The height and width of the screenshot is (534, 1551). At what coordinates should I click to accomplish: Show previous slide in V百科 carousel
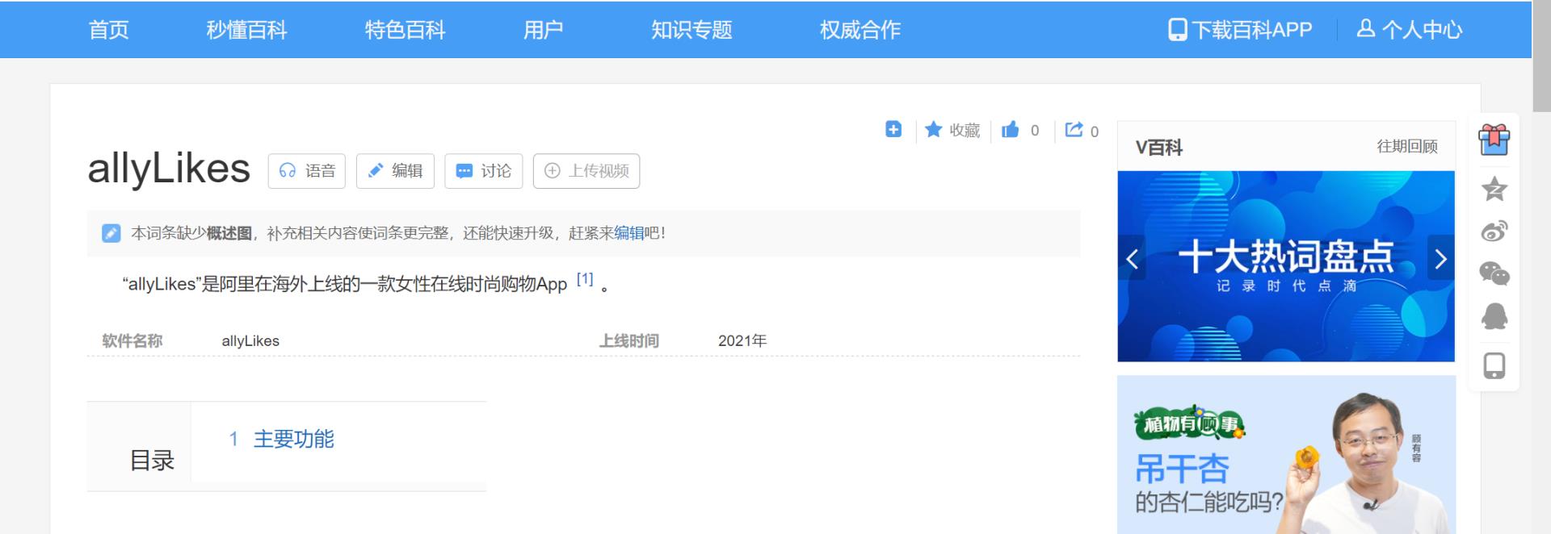click(1132, 259)
